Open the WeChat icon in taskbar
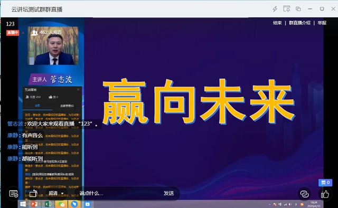338x208 pixels. [61, 204]
